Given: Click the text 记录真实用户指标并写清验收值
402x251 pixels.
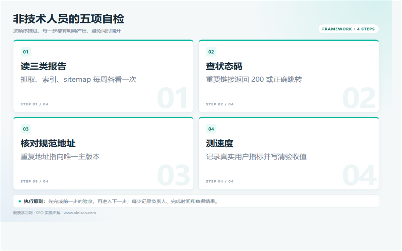Looking at the screenshot, I should (x=256, y=157).
